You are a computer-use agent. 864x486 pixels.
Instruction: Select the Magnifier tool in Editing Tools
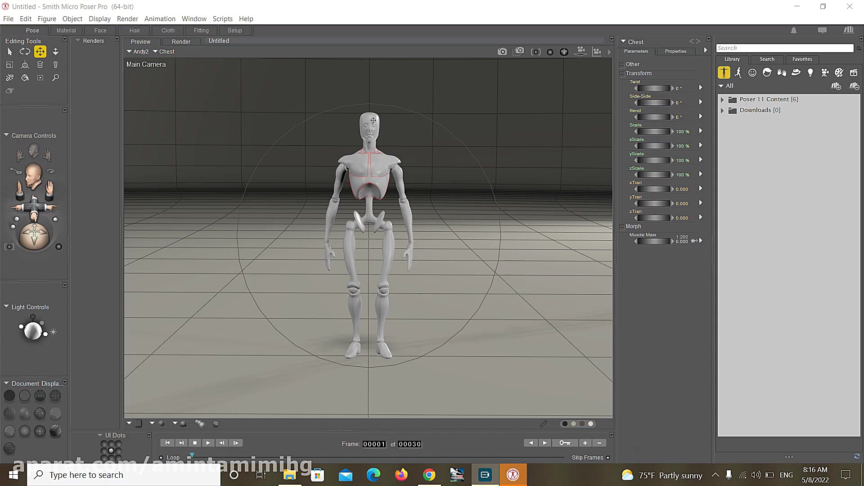click(x=55, y=78)
